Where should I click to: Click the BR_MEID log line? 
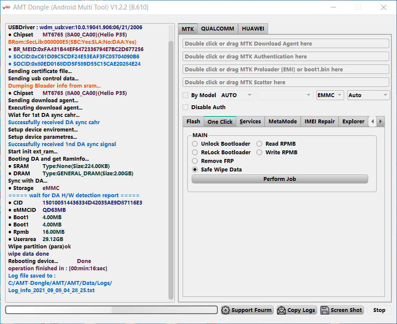tap(76, 49)
